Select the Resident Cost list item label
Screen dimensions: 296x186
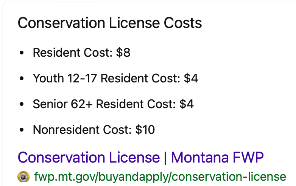(73, 53)
